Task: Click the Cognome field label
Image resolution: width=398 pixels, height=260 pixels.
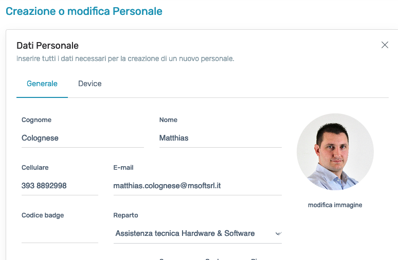Action: (x=37, y=120)
